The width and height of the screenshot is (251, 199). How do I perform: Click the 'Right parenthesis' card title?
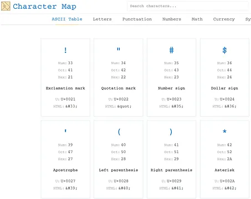tap(171, 170)
